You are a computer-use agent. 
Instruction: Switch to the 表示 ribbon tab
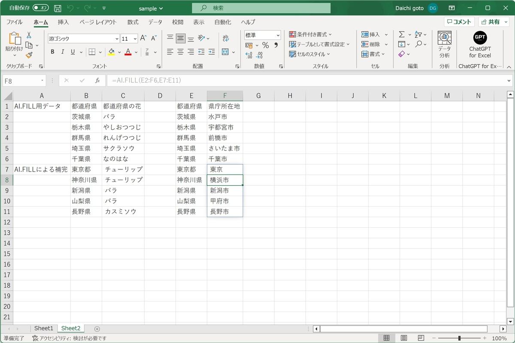tap(199, 22)
